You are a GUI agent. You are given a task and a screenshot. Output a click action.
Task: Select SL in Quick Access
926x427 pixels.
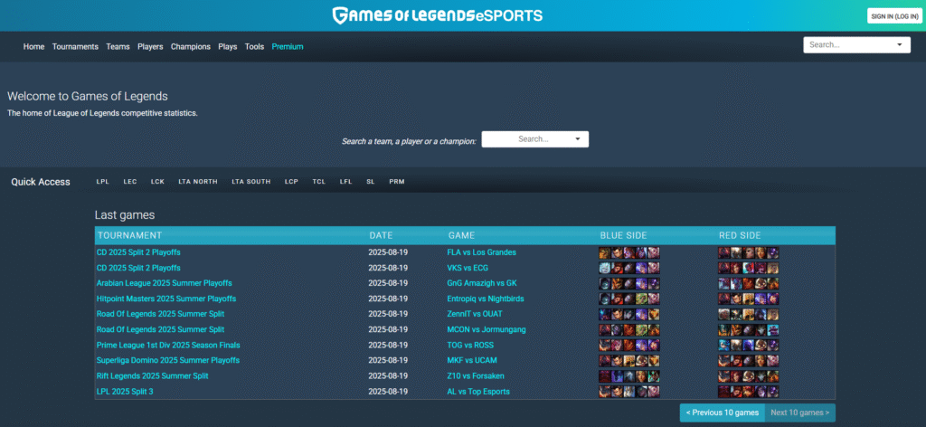click(x=370, y=182)
